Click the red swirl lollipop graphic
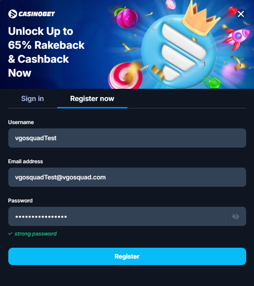 click(x=125, y=76)
